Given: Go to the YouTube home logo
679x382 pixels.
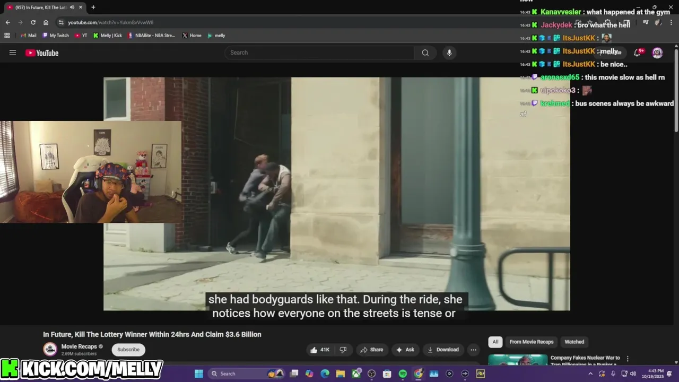Looking at the screenshot, I should tap(42, 53).
